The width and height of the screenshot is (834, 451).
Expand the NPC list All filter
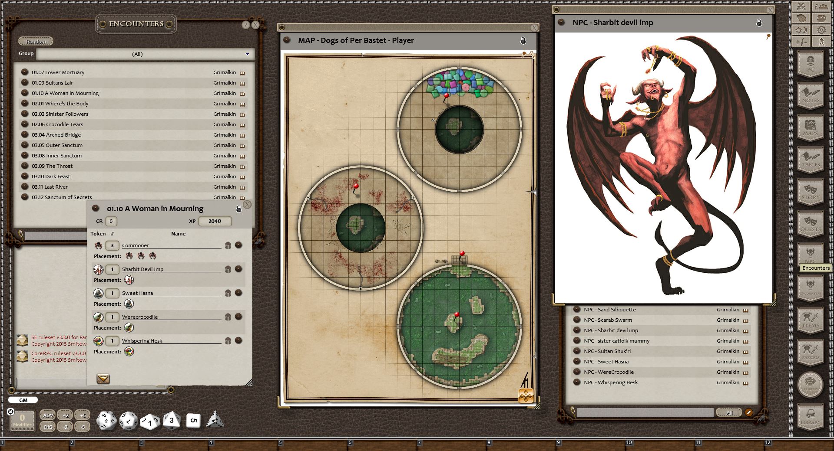(x=729, y=412)
